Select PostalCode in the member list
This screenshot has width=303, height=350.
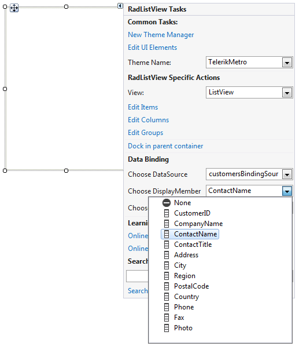click(x=191, y=286)
